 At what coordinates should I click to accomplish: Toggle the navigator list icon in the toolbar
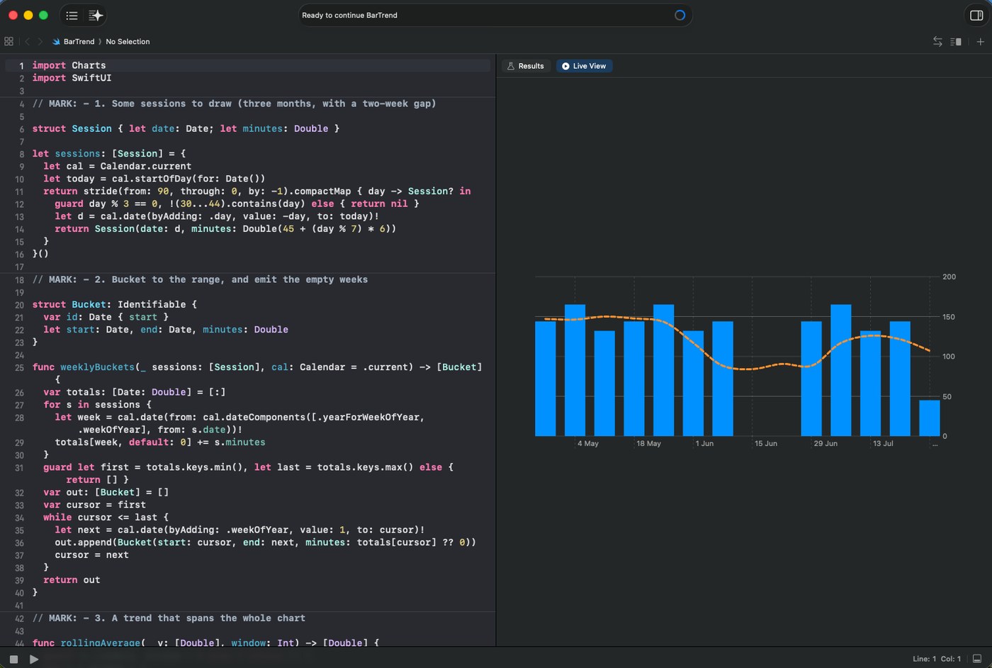(72, 15)
